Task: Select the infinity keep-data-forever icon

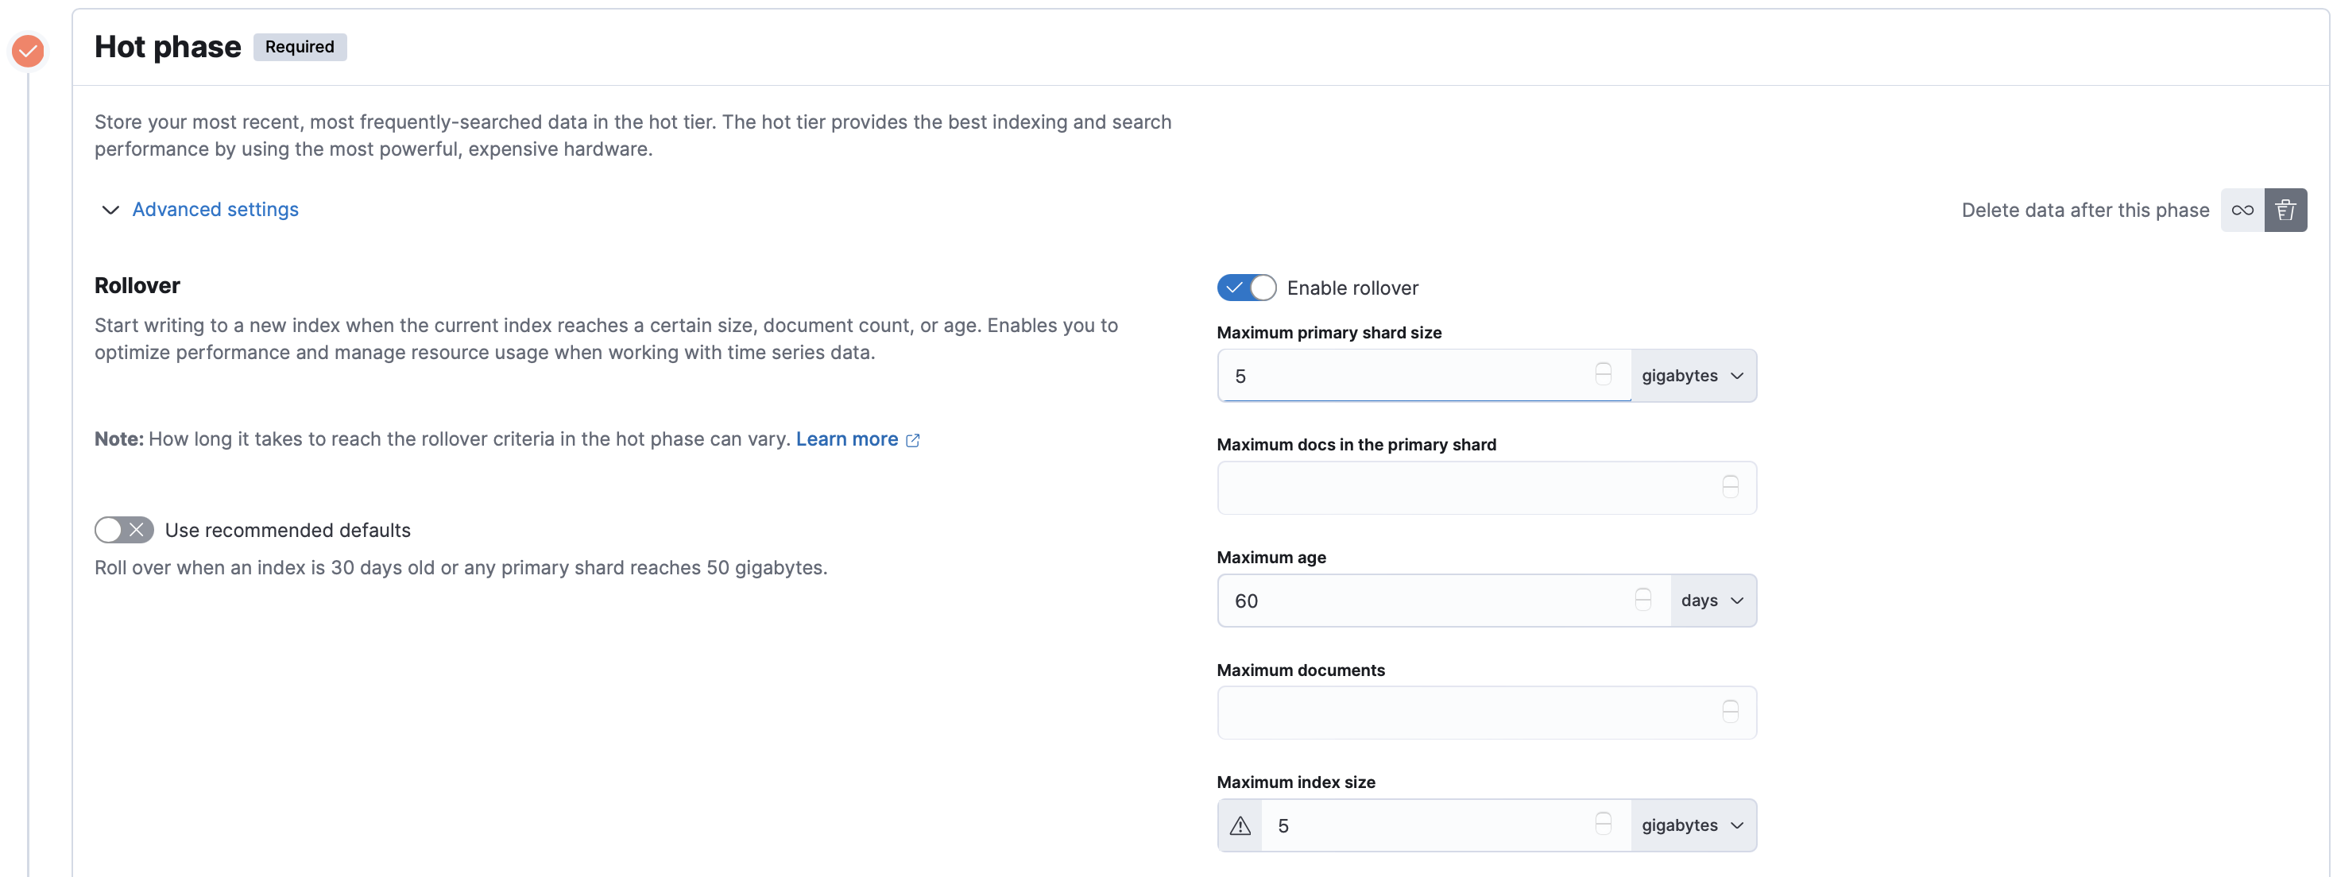Action: [2242, 210]
